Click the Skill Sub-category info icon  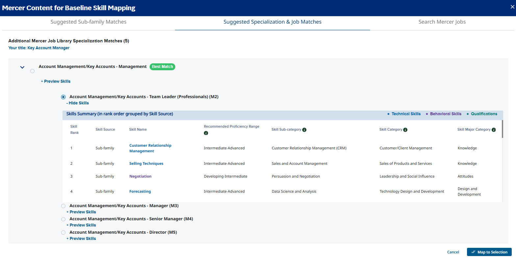click(x=304, y=130)
